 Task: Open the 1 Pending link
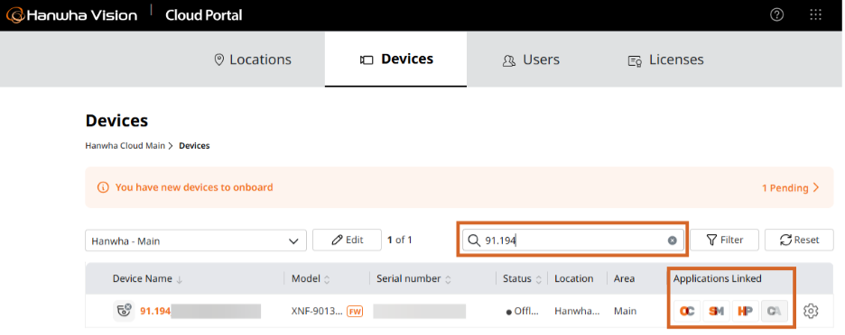pyautogui.click(x=791, y=187)
